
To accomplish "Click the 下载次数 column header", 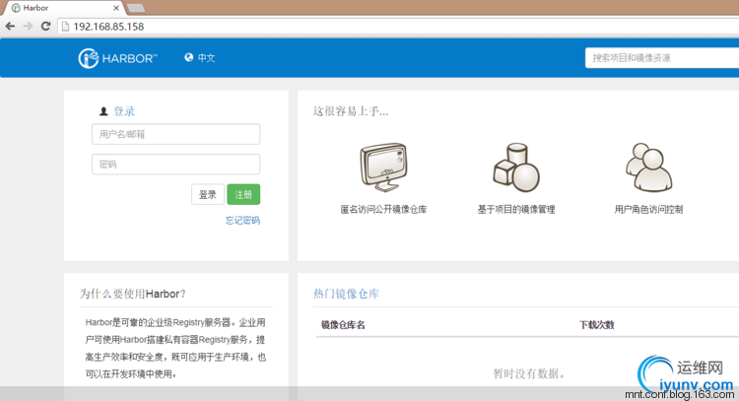I will [597, 325].
